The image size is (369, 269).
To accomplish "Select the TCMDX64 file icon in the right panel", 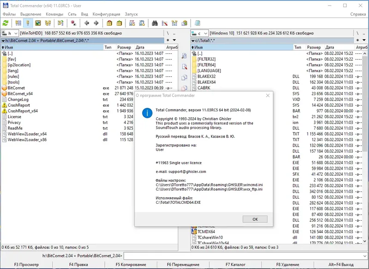I will [194, 231].
